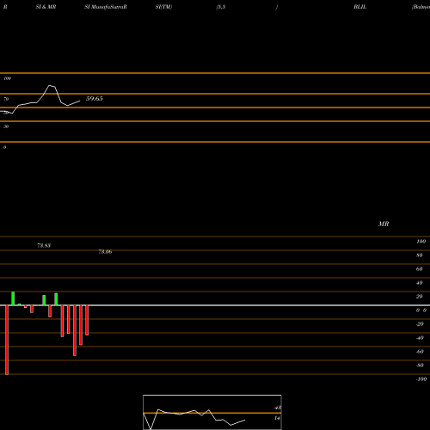Image resolution: width=430 pixels, height=430 pixels.
Task: Click the peak of the RSI line
Action: [x=50, y=85]
